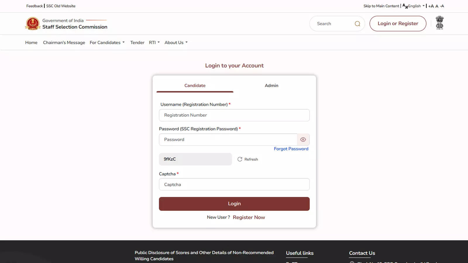This screenshot has width=468, height=263.
Task: Click Skip to Main Content link
Action: 381,6
